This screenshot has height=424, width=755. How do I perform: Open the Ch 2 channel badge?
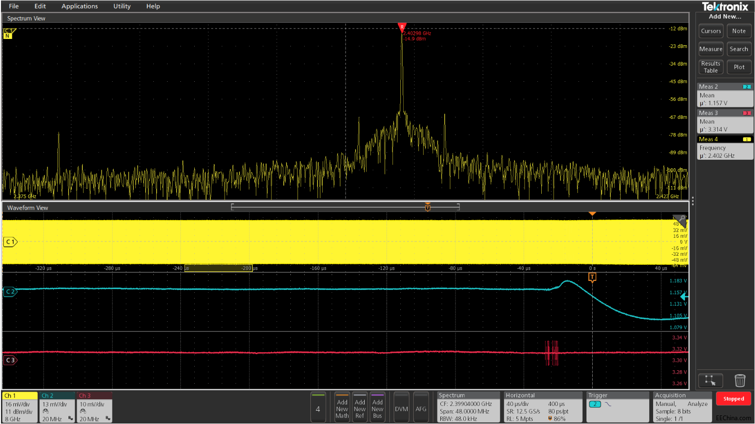click(57, 407)
